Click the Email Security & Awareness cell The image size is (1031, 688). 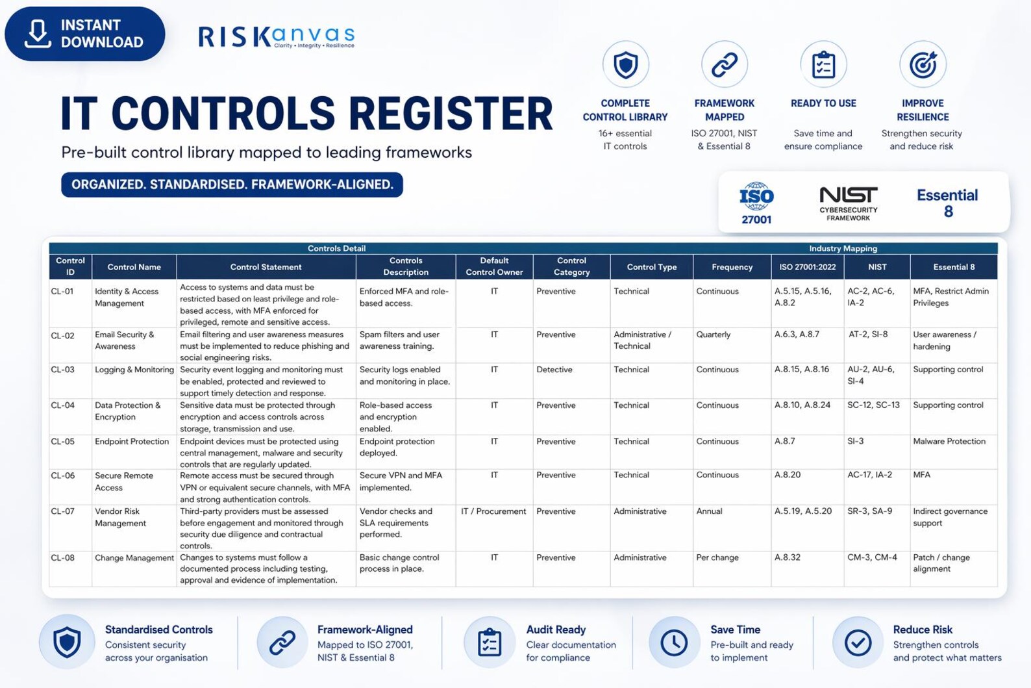(134, 345)
